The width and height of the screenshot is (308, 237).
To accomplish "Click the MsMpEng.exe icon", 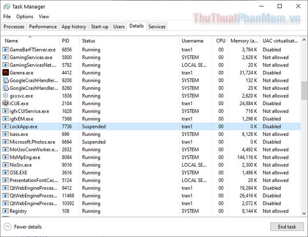I will pos(5,157).
